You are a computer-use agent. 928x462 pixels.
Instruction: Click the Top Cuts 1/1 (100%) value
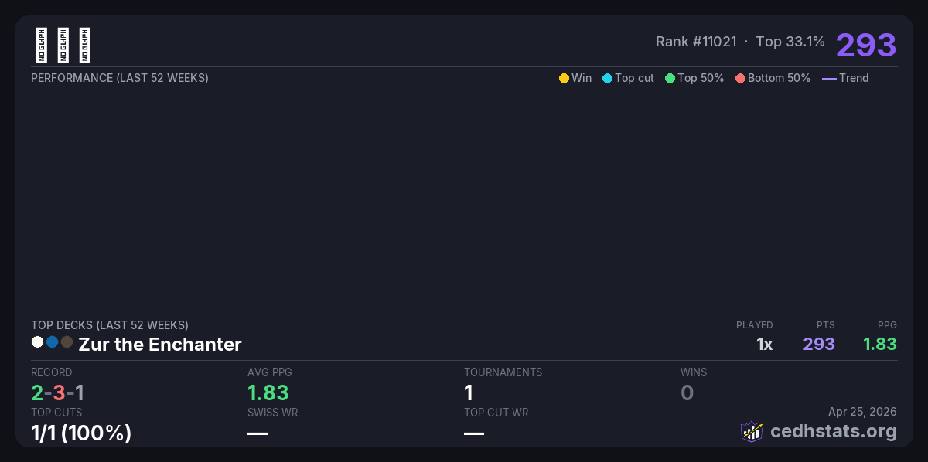click(81, 433)
